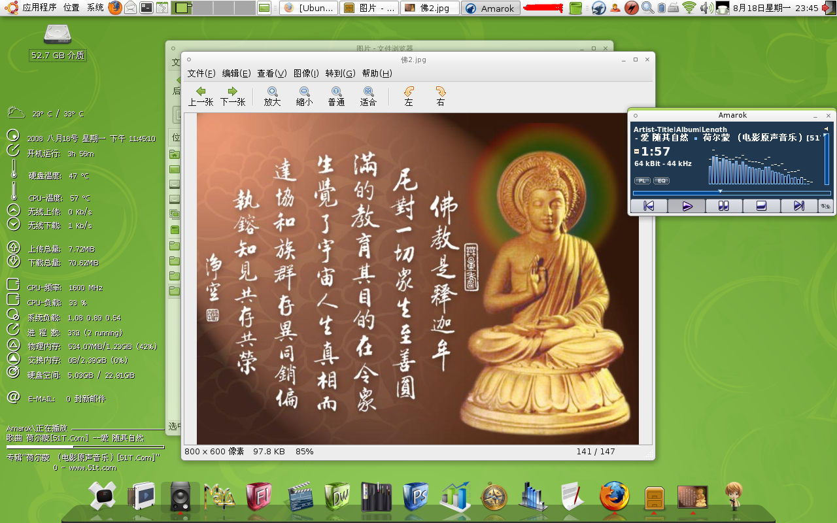Open mail launcher in top panel
The height and width of the screenshot is (523, 837).
pos(131,8)
